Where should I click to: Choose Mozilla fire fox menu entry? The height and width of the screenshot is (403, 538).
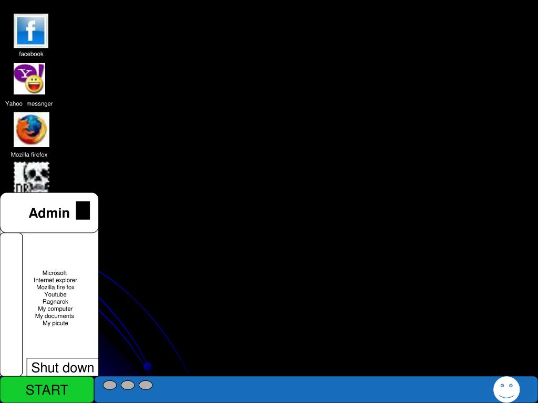[x=55, y=287]
